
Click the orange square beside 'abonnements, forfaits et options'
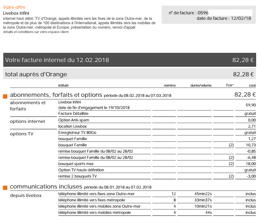[5, 96]
